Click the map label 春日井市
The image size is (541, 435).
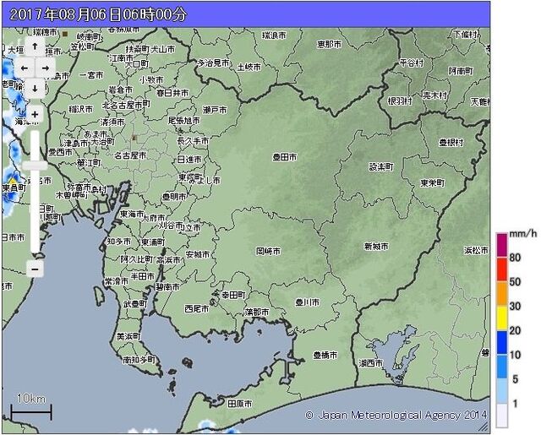[x=172, y=93]
